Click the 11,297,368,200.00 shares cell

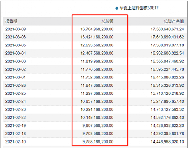tap(97, 93)
